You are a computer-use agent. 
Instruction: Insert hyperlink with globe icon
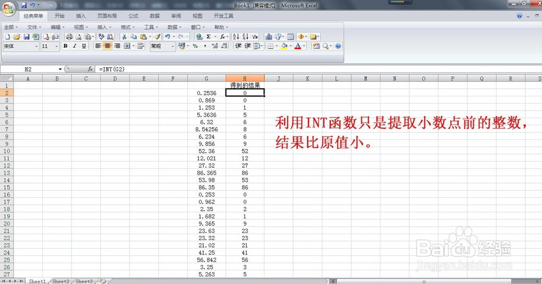[x=199, y=37]
